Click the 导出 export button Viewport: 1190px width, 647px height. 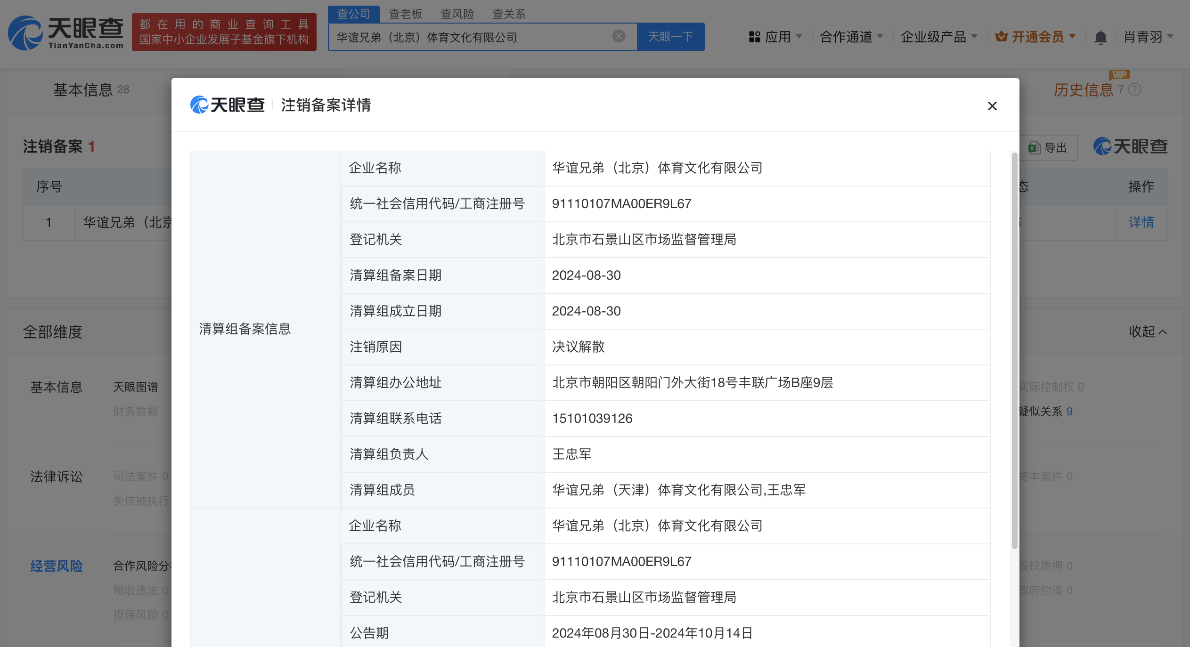[1048, 148]
